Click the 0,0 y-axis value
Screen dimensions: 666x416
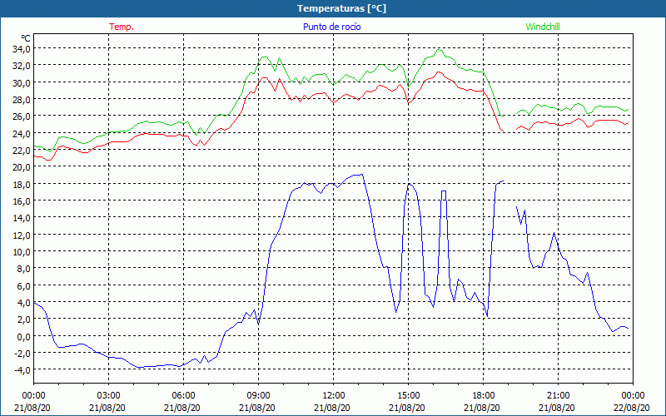[x=23, y=336]
